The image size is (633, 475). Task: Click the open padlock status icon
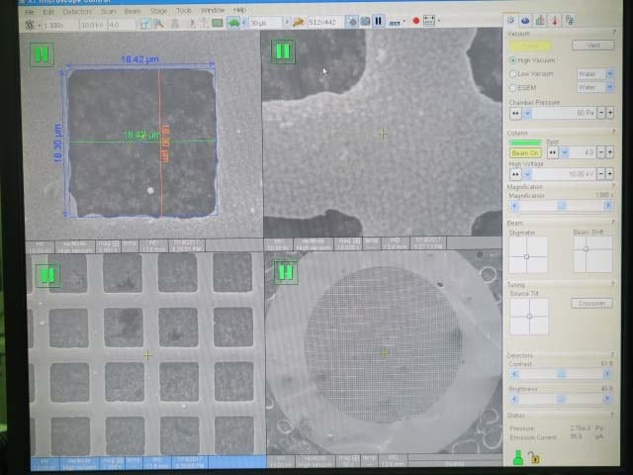click(x=534, y=458)
